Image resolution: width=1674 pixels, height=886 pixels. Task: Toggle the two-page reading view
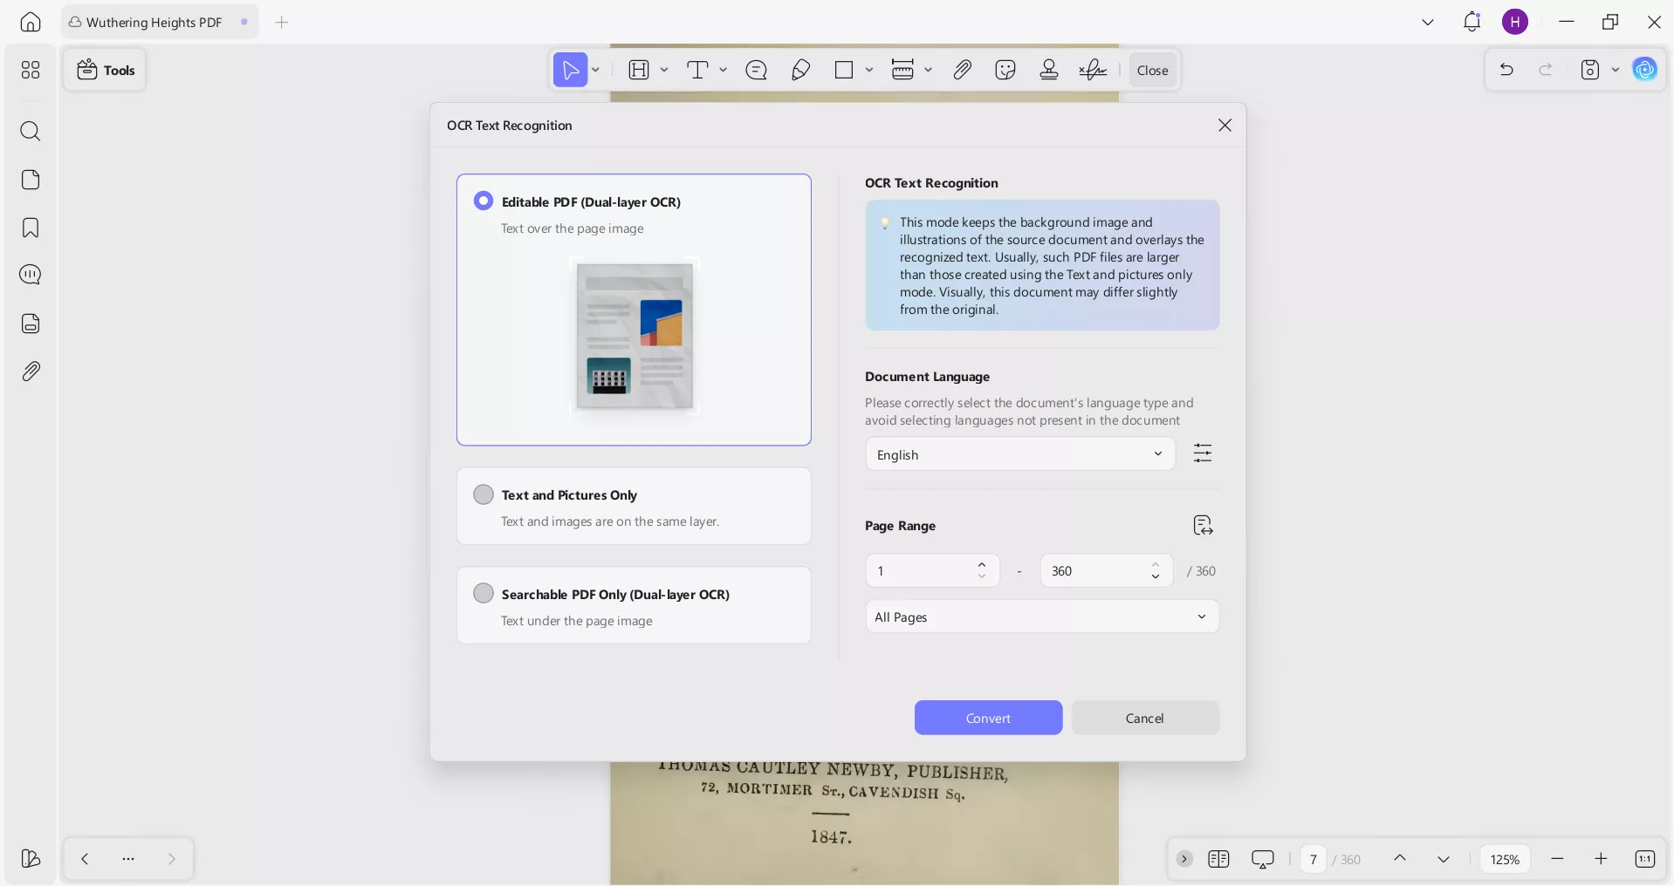(1219, 859)
